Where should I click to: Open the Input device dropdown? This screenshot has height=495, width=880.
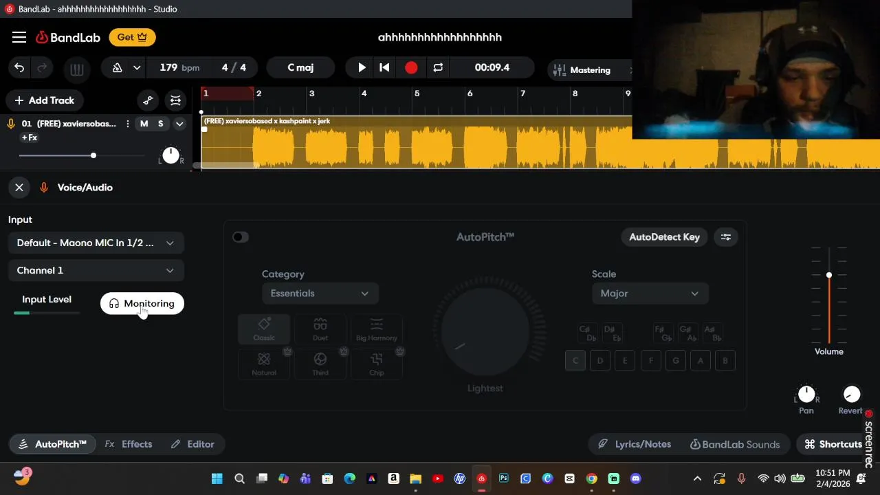[96, 243]
